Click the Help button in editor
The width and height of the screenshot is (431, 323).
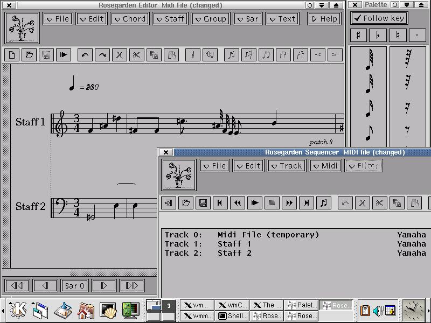pyautogui.click(x=324, y=18)
